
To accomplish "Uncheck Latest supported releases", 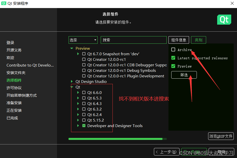I will click(x=173, y=58).
